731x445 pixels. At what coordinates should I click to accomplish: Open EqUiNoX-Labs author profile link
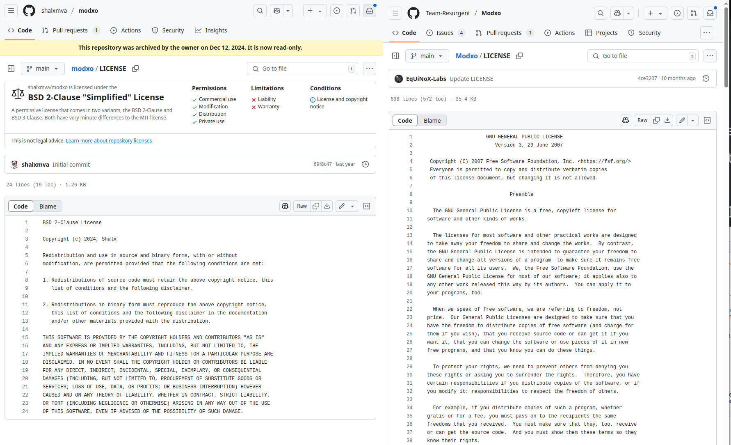pos(426,79)
